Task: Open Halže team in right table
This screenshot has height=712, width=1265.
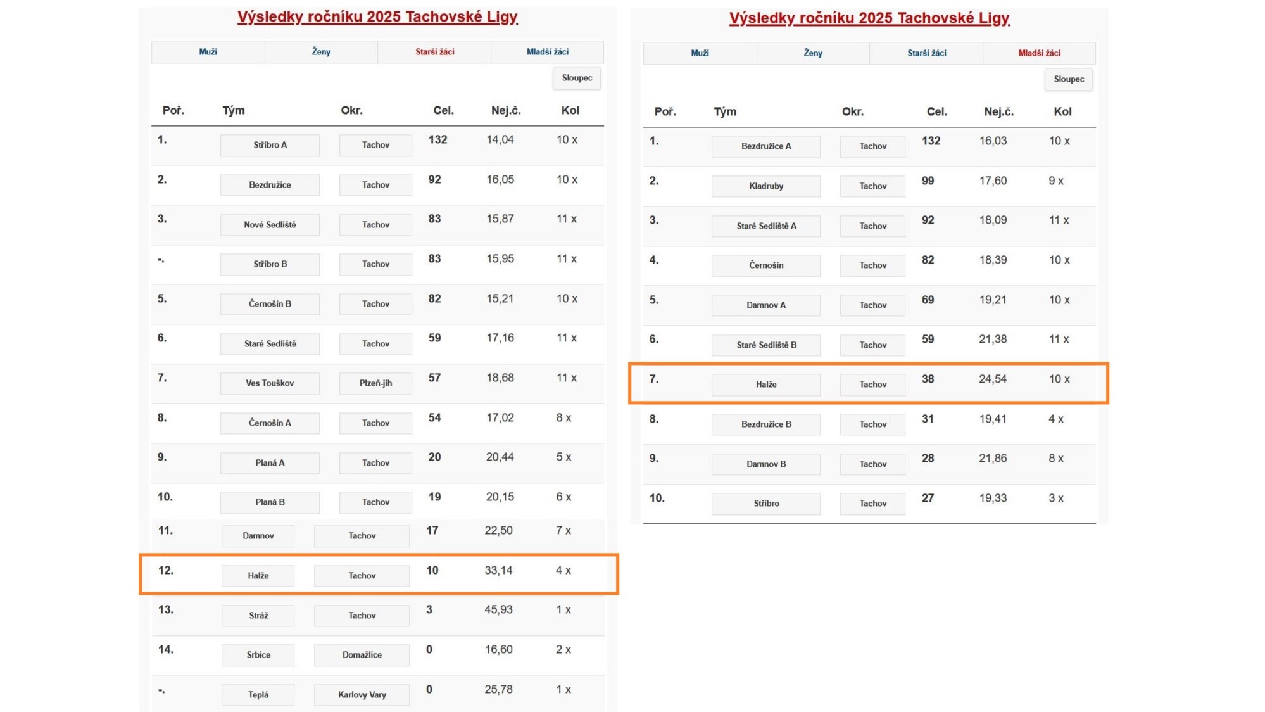Action: click(x=766, y=385)
